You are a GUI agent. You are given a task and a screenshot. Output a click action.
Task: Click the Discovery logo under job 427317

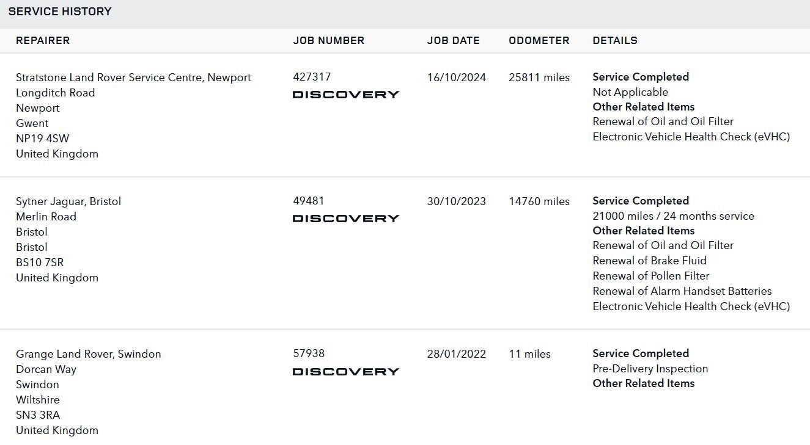pos(346,95)
